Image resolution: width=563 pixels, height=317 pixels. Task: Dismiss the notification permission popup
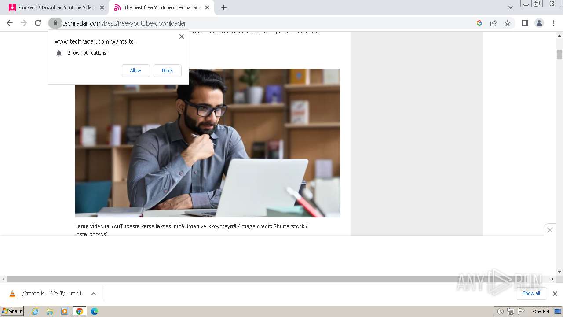click(182, 37)
